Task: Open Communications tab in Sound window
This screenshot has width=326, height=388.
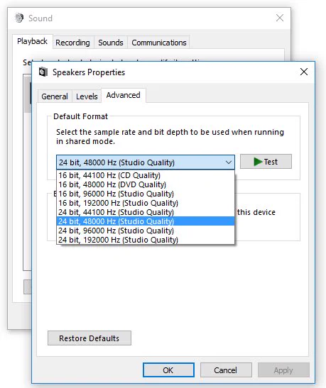Action: 159,43
